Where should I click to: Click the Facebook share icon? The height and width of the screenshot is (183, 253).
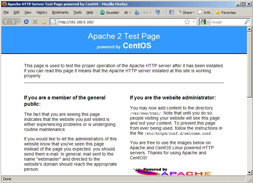(x=171, y=12)
